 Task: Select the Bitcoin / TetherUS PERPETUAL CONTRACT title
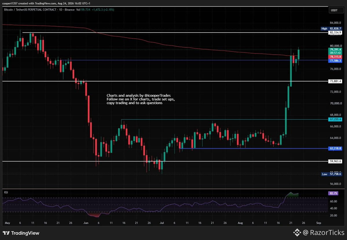pyautogui.click(x=30, y=10)
